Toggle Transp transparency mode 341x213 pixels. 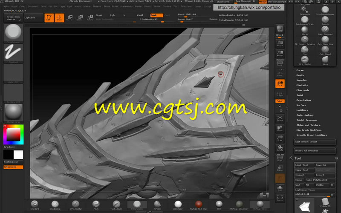tap(280, 168)
